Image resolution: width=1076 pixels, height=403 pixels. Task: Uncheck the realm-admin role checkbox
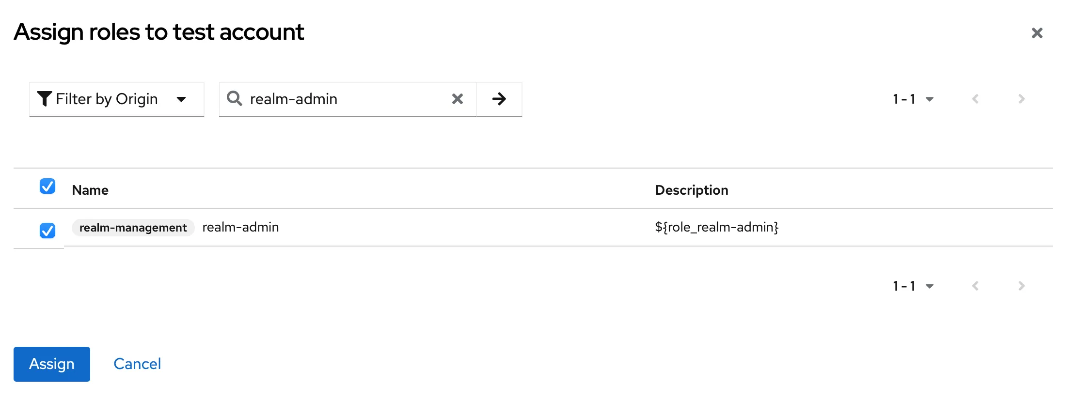coord(47,230)
